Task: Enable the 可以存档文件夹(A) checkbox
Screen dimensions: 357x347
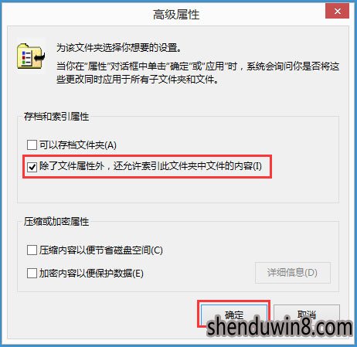Action: (x=32, y=145)
